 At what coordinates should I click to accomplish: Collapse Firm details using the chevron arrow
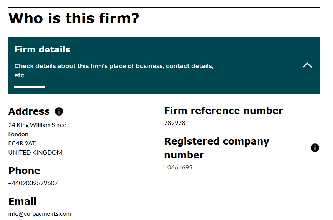click(x=307, y=65)
